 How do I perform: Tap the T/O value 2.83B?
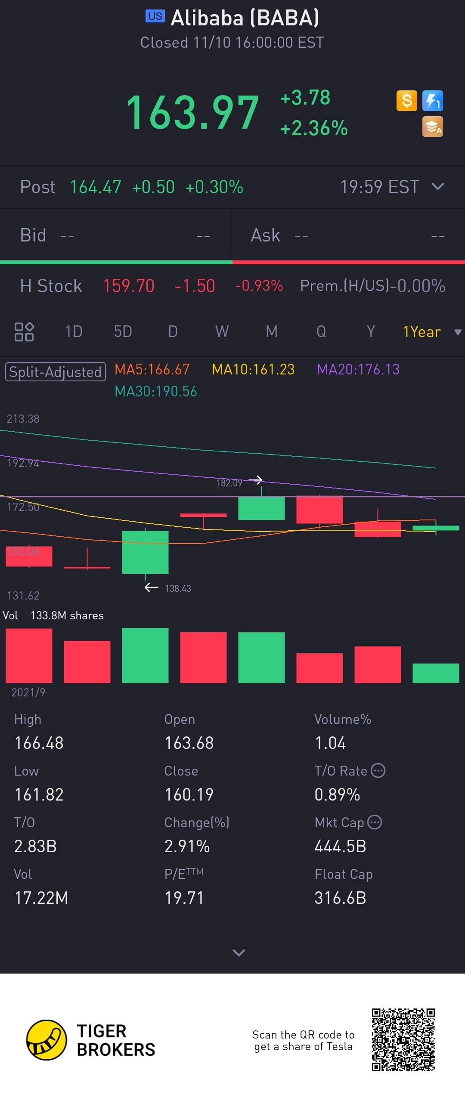click(x=36, y=846)
